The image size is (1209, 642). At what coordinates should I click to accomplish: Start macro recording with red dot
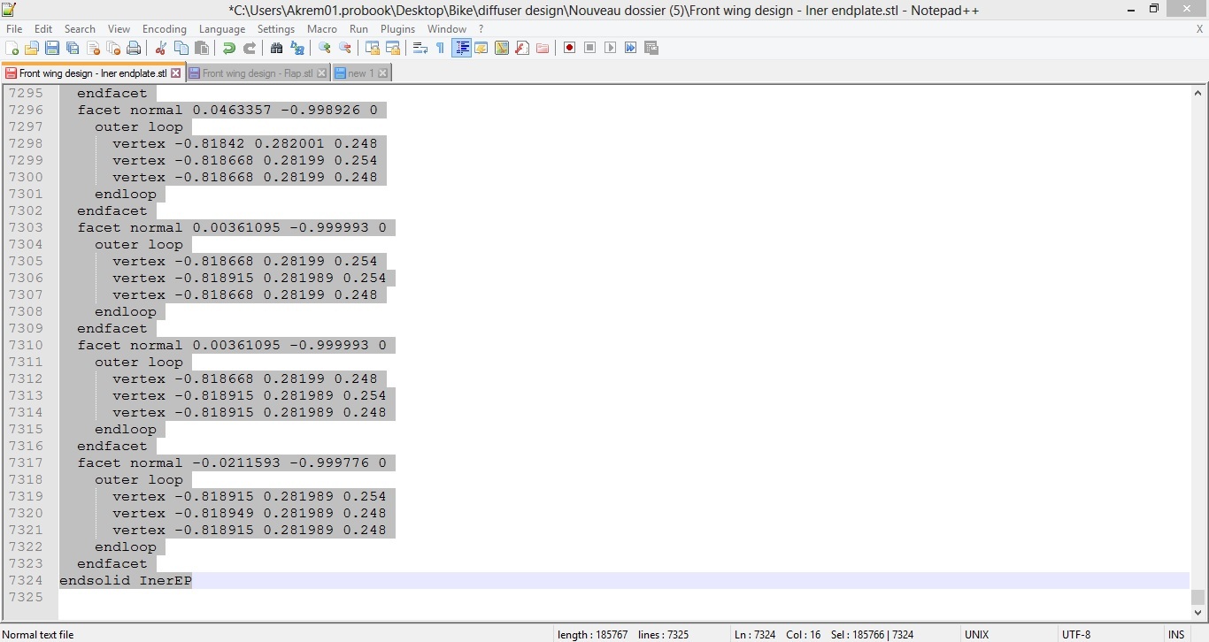570,48
